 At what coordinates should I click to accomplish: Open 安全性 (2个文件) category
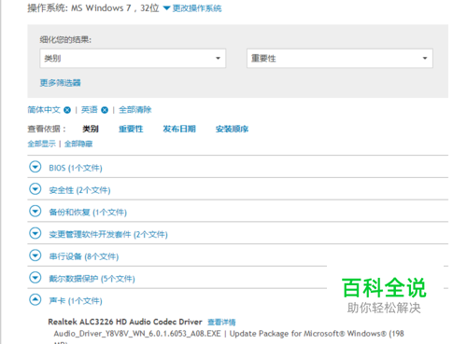79,190
